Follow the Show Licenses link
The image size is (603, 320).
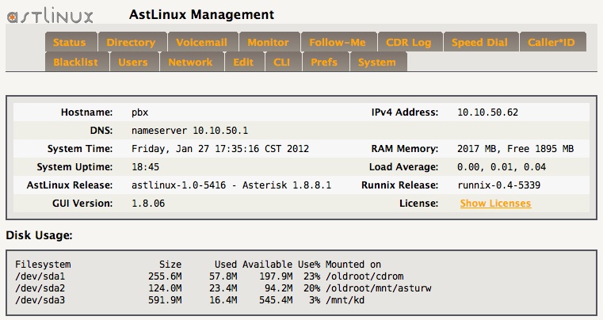click(x=495, y=203)
